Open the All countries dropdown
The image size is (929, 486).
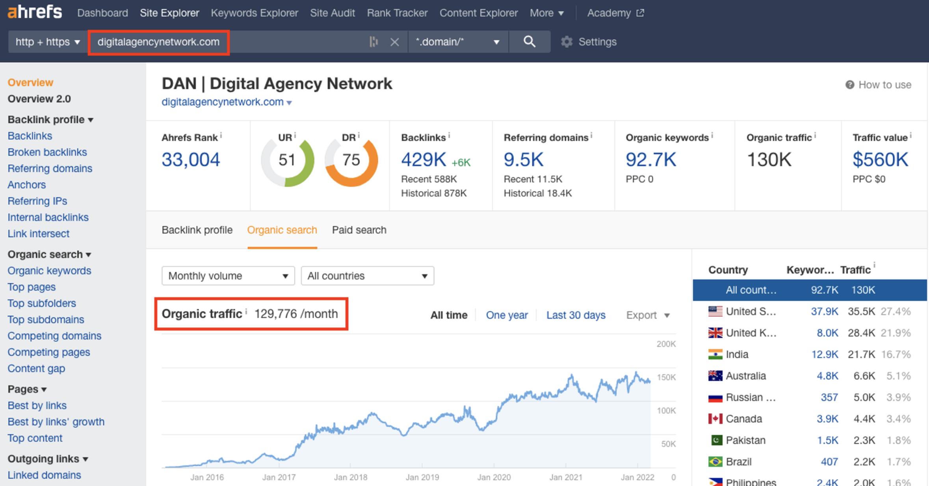(x=367, y=276)
